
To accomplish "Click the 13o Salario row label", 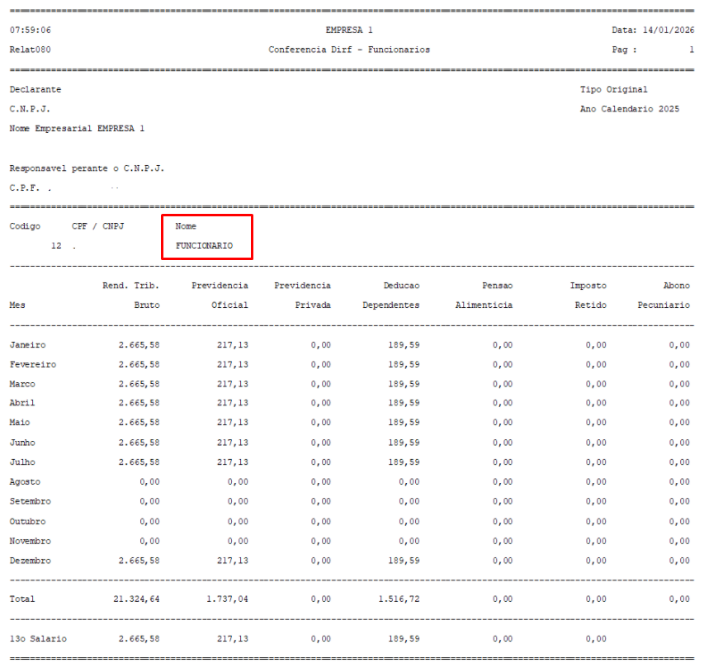I will click(x=38, y=639).
